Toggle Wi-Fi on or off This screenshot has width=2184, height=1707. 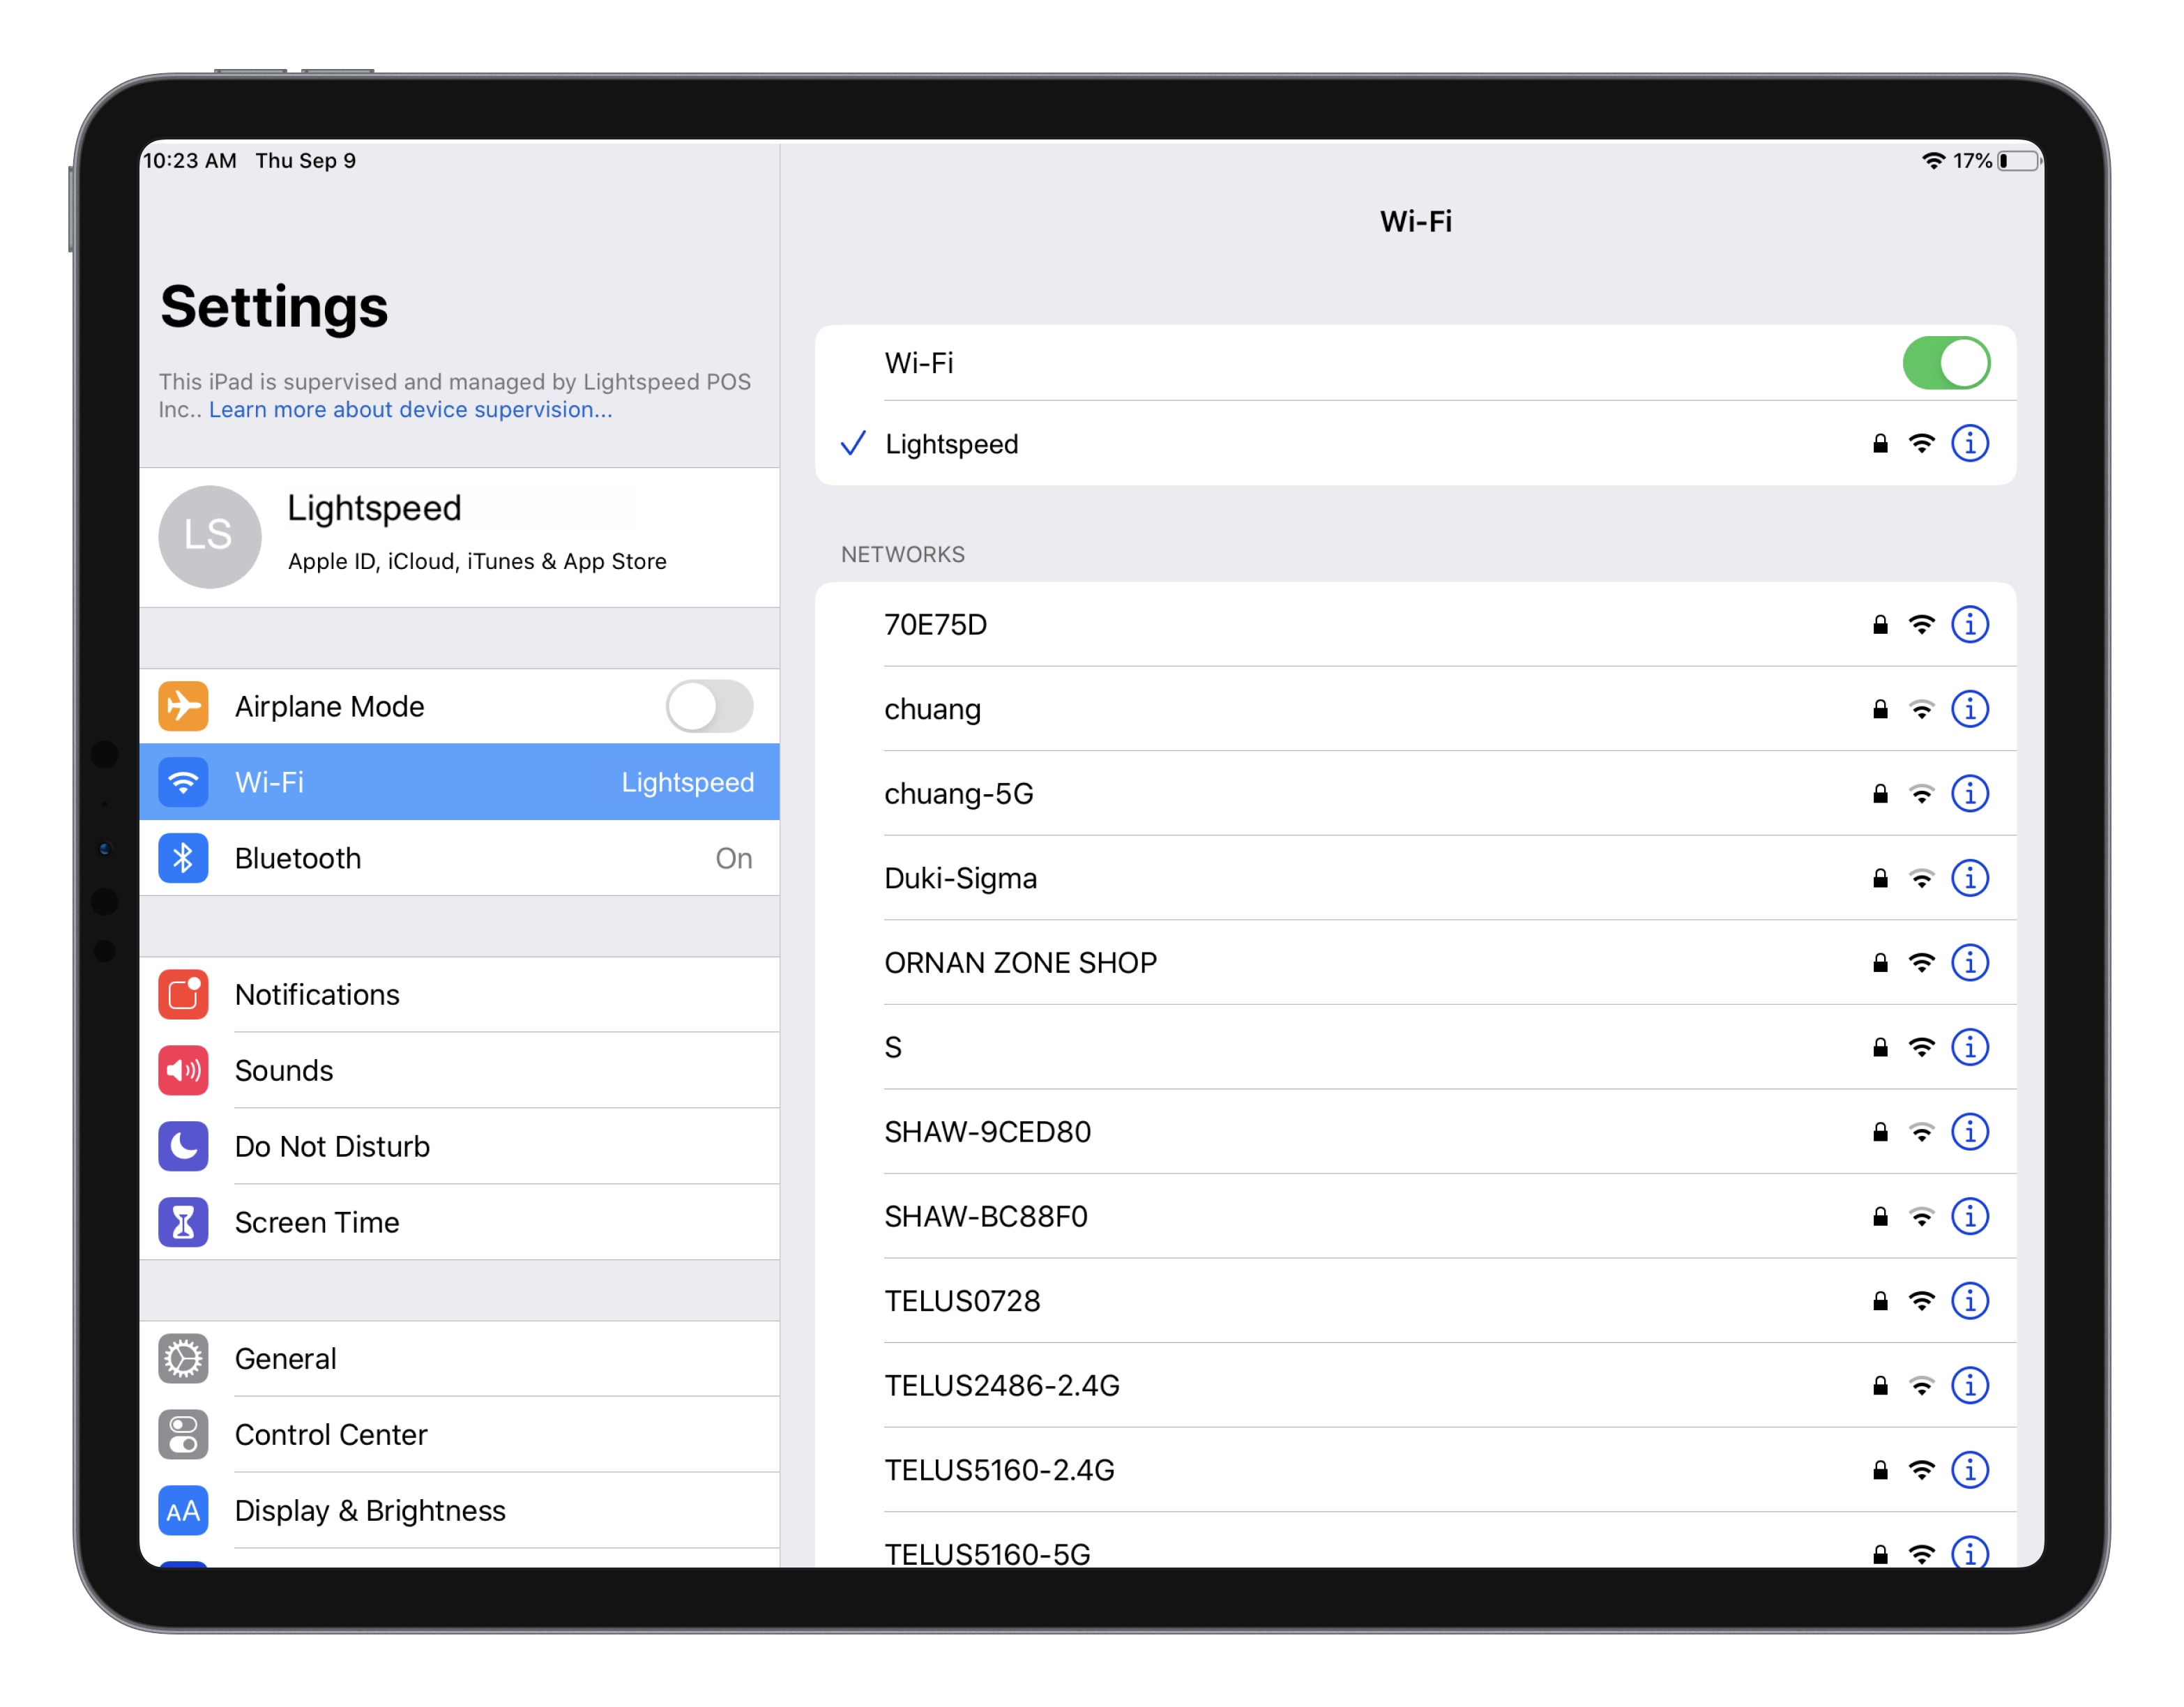point(1946,362)
